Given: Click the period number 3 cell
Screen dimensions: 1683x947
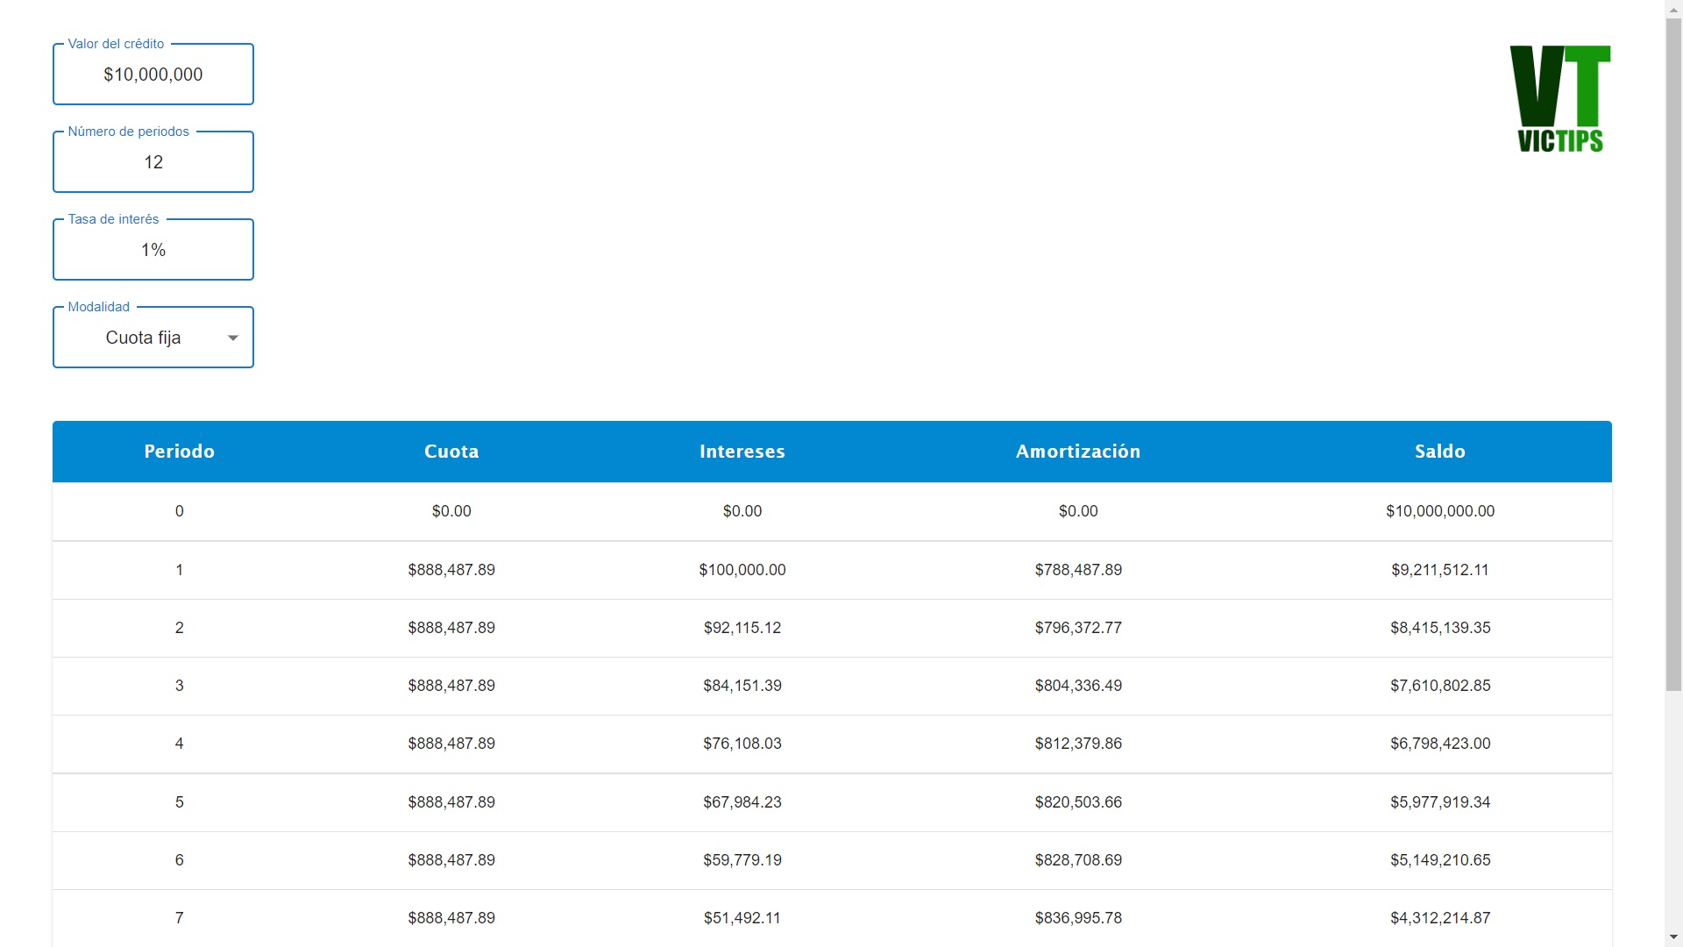Looking at the screenshot, I should [180, 686].
